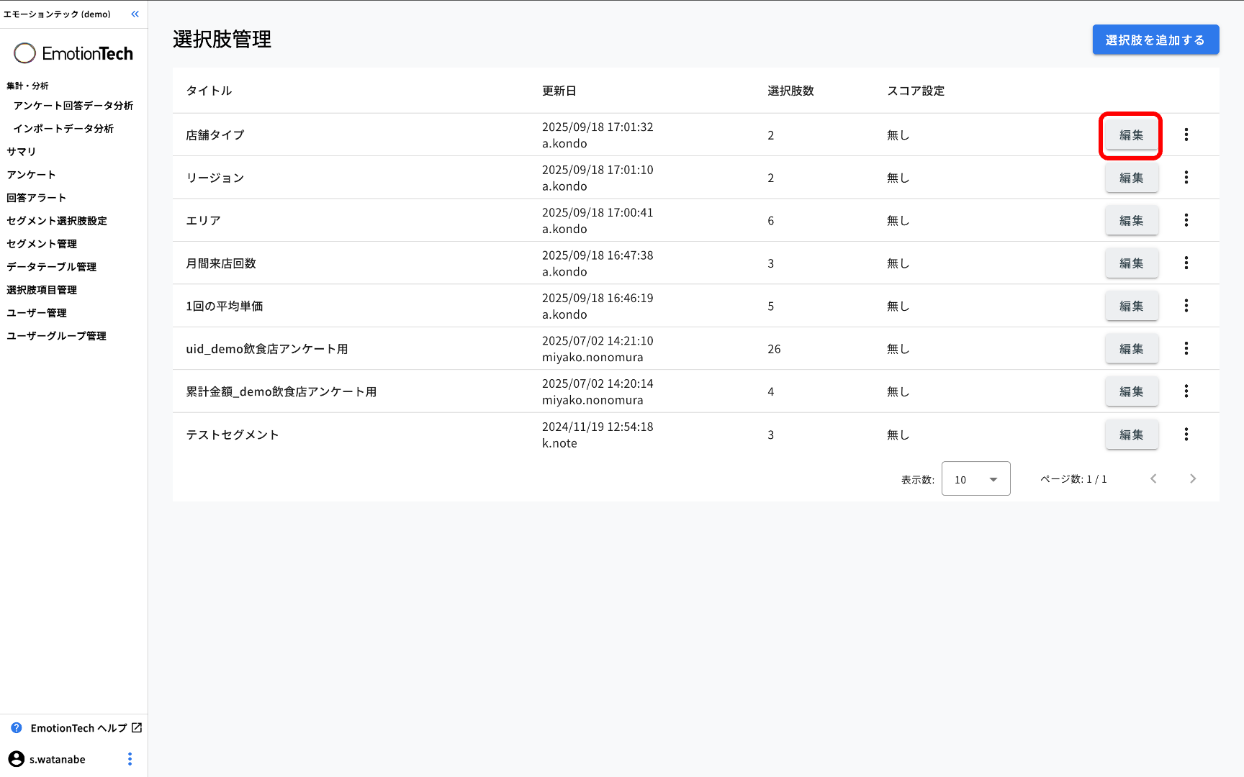Click the タイトル column header
The height and width of the screenshot is (777, 1244).
pos(209,91)
